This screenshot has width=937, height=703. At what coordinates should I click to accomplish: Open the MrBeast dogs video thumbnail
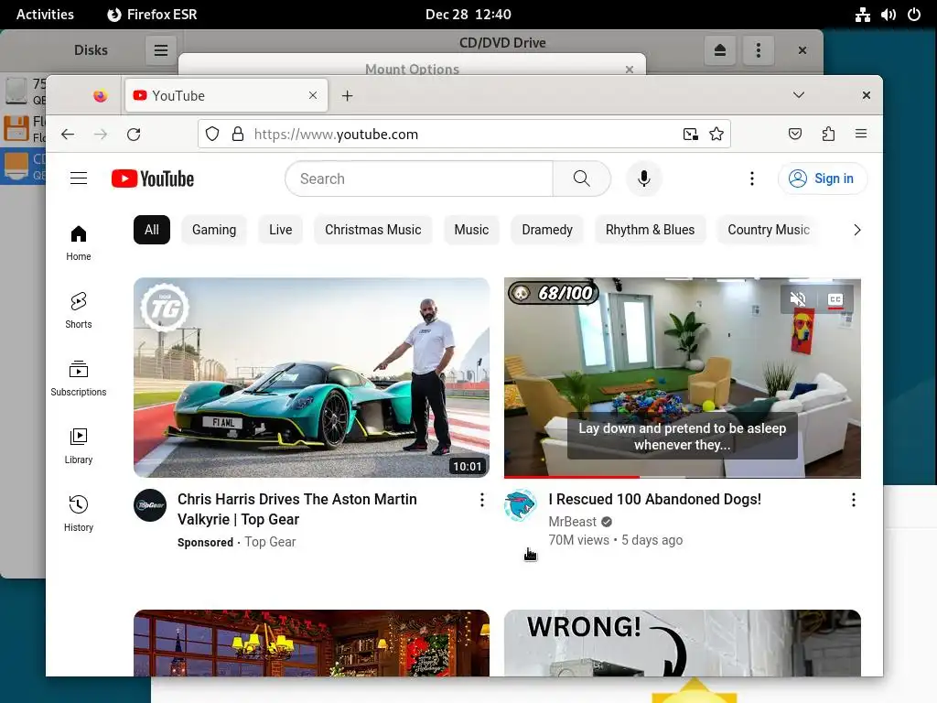683,377
